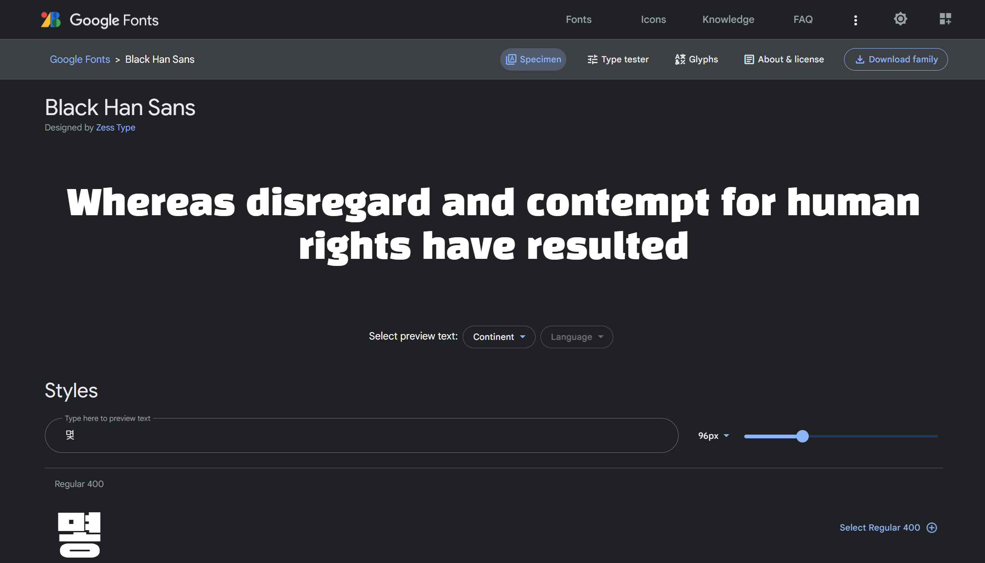
Task: Open the three-dot overflow menu
Action: [x=855, y=19]
